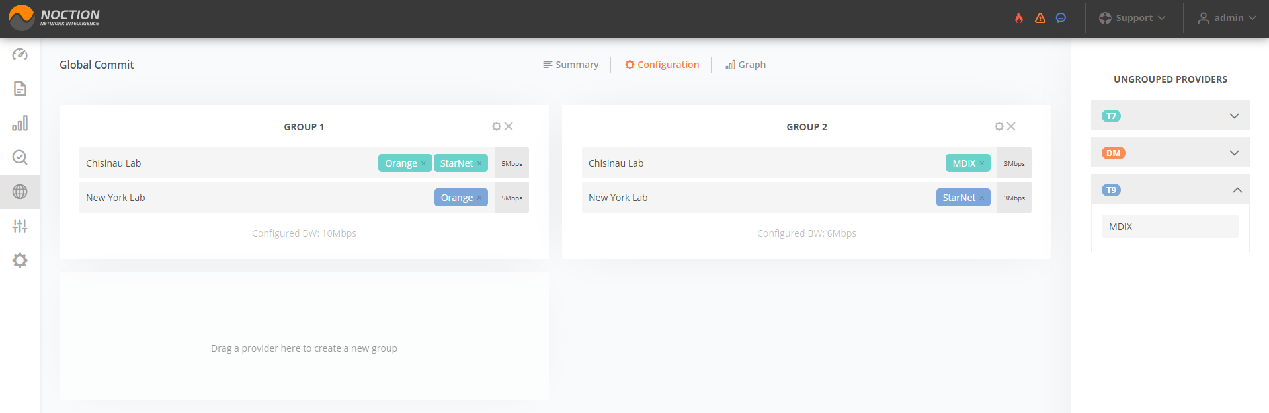The width and height of the screenshot is (1269, 413).
Task: Delete Group 2 with its X icon
Action: click(1011, 126)
